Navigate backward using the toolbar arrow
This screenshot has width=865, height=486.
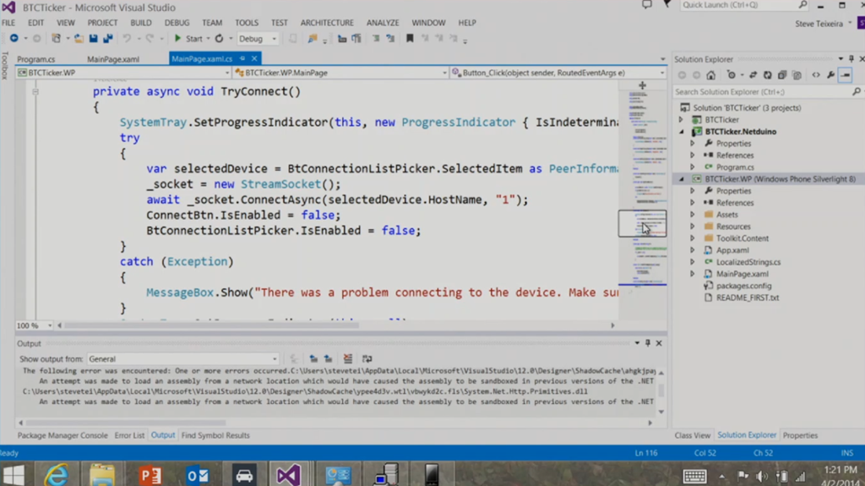(14, 38)
